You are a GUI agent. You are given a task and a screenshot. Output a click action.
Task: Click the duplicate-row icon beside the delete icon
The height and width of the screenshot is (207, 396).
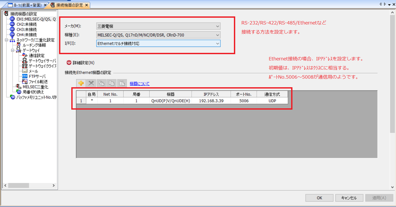coord(101,84)
